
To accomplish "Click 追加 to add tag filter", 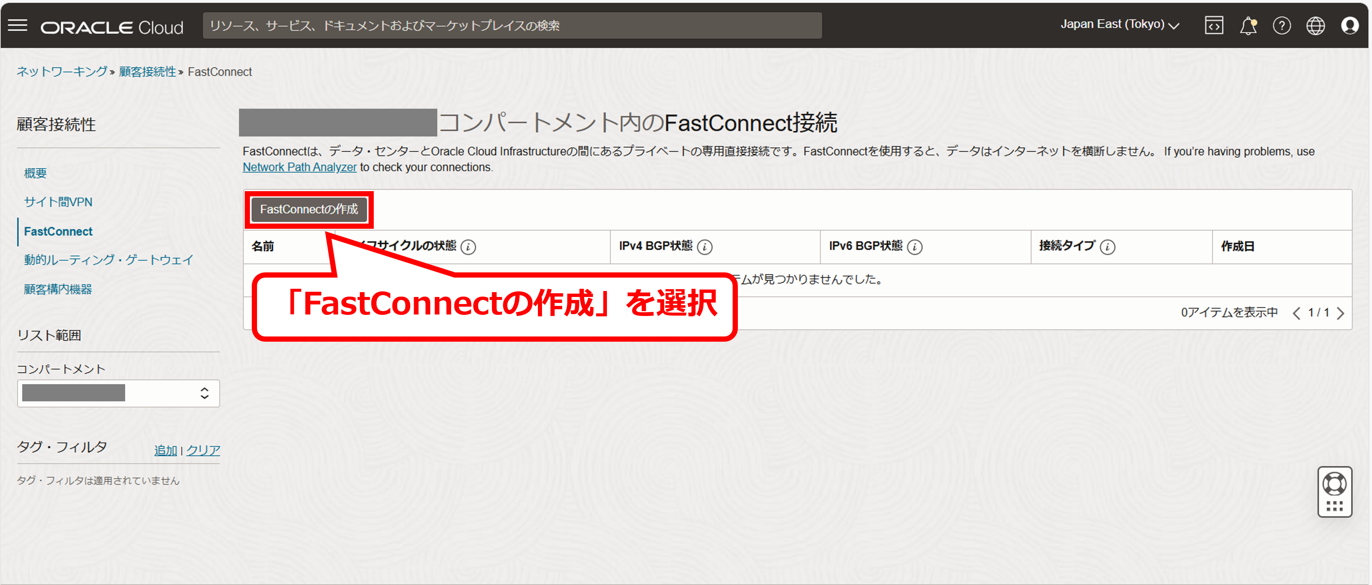I will click(x=165, y=450).
